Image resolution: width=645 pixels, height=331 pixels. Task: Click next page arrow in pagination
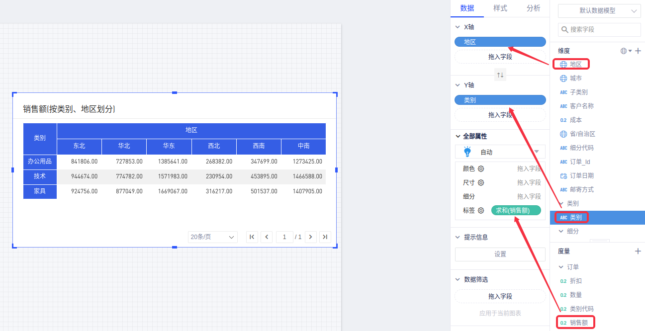[x=311, y=237]
